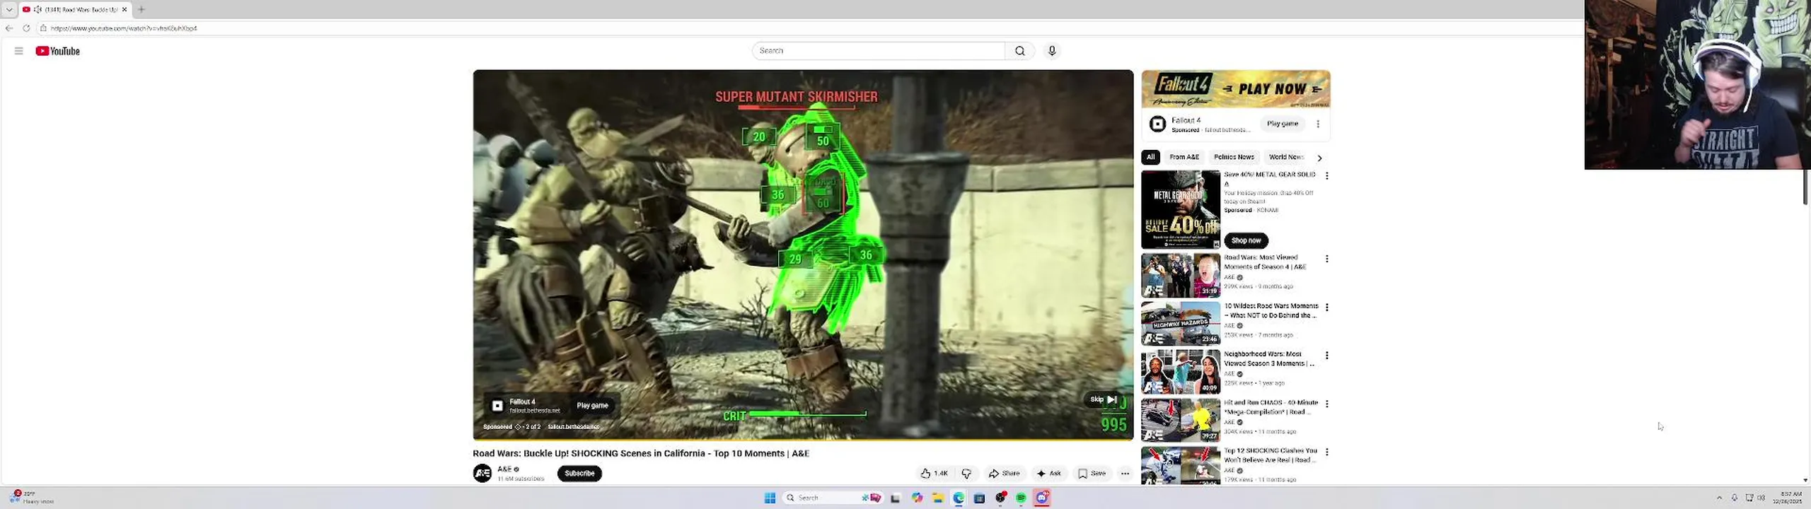Open menu for Road Wars Season 4 video
Viewport: 1811px width, 509px height.
click(1327, 259)
